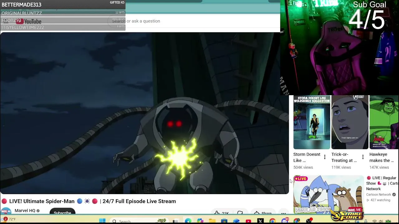Screen dimensions: 399x224
Task: Open the 'Storm Doesnt Like ...' title
Action: coord(307,157)
